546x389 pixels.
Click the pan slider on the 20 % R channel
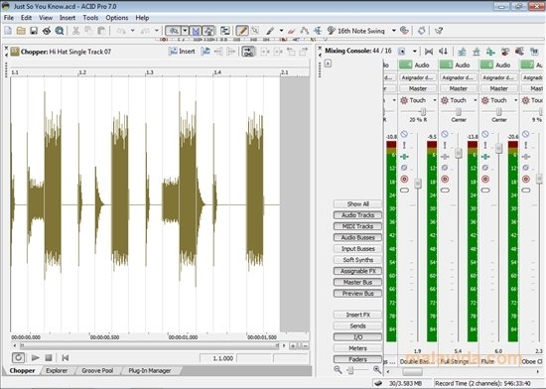(x=423, y=111)
